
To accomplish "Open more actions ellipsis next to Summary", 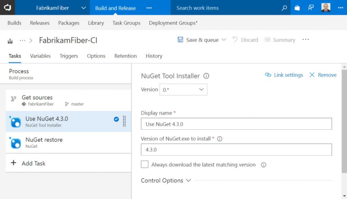I will pyautogui.click(x=306, y=39).
